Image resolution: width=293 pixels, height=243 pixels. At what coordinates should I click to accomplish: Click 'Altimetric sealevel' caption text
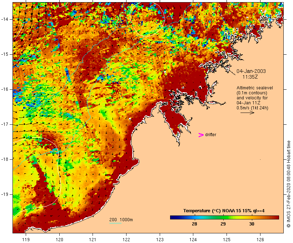255,88
